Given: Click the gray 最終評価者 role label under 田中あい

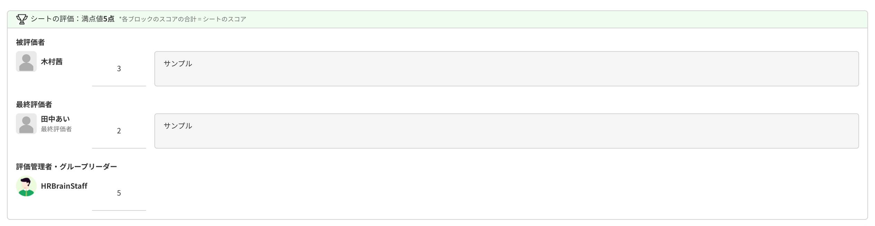Looking at the screenshot, I should coord(56,129).
